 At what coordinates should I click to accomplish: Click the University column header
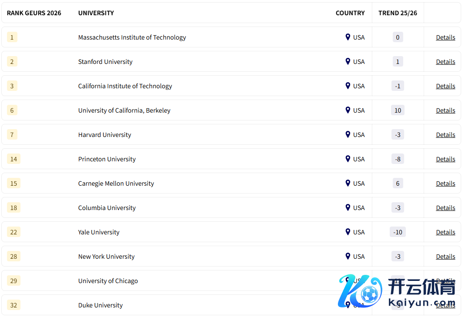coord(96,13)
